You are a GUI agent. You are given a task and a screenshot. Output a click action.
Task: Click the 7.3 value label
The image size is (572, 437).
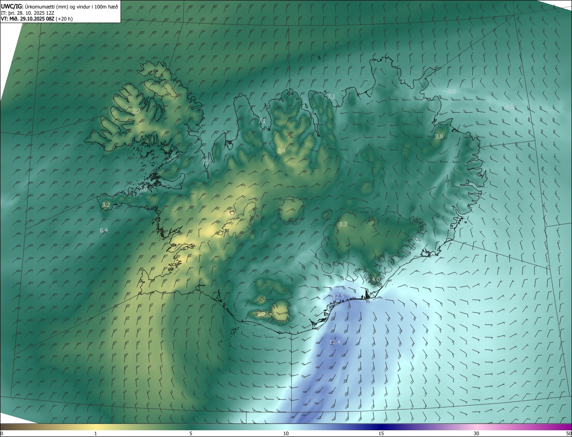coord(331,97)
